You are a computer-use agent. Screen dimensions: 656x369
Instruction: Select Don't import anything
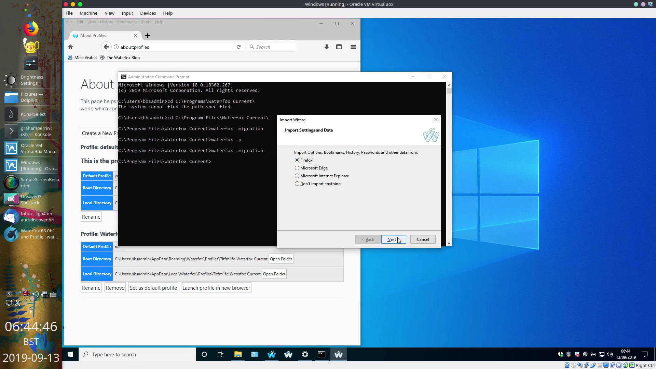tap(297, 183)
